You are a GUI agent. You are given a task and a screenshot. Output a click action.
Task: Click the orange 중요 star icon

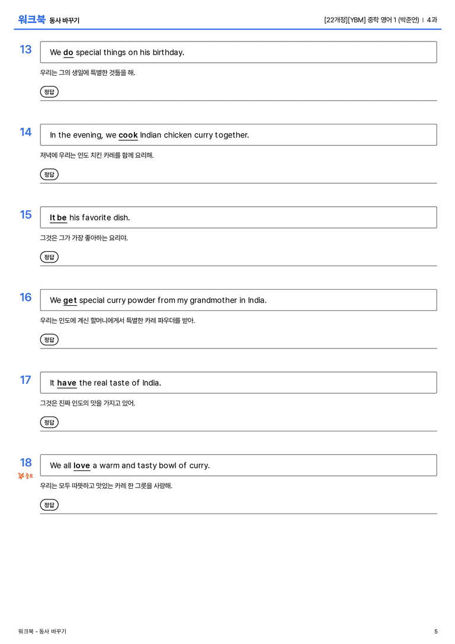pos(25,476)
